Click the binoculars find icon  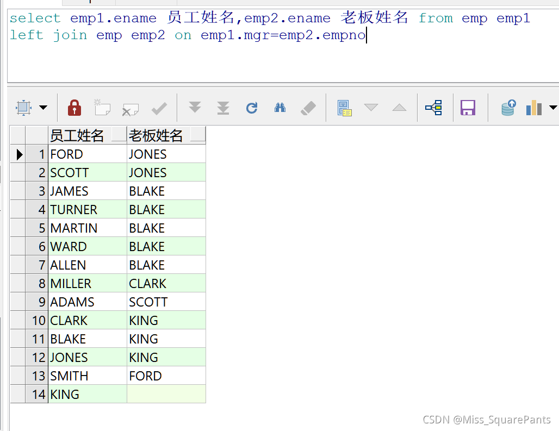pos(280,108)
